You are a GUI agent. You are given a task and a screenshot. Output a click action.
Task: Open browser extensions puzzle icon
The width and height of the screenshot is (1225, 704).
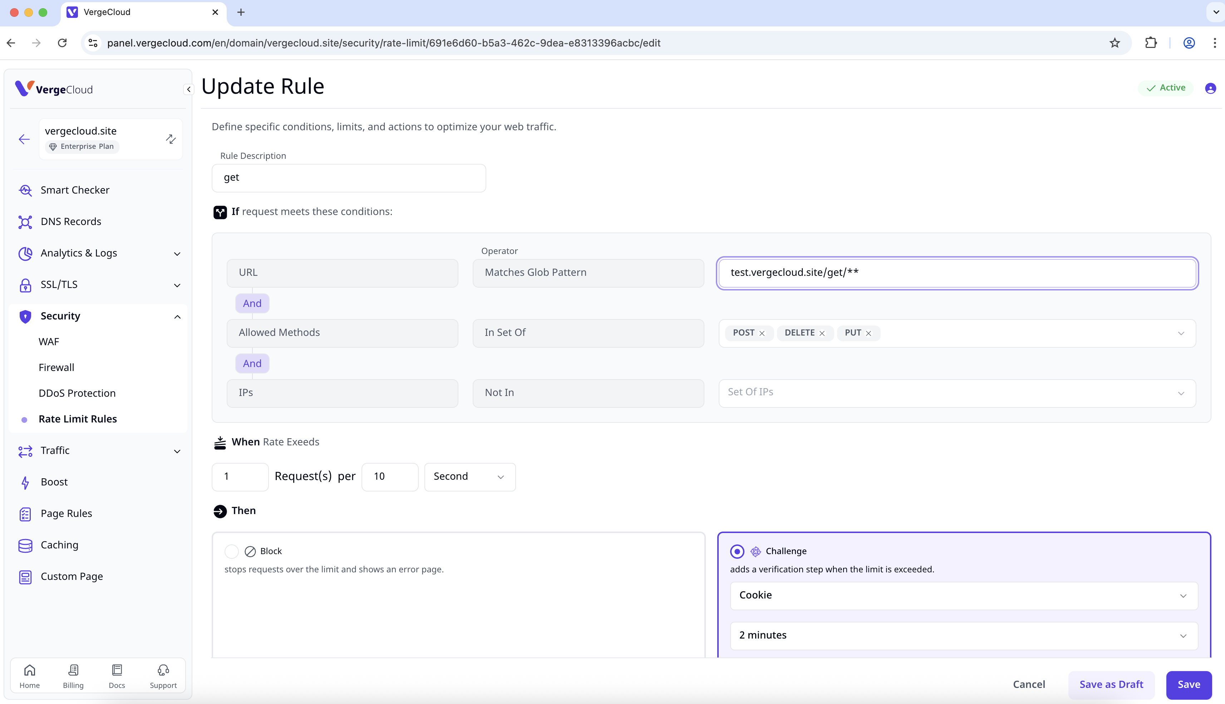[x=1151, y=43]
